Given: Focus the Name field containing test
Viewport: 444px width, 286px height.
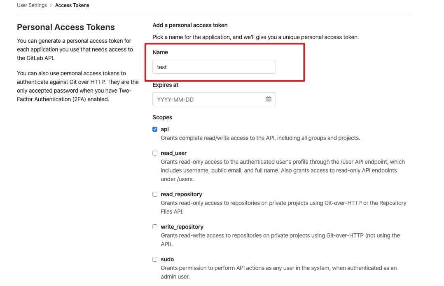Looking at the screenshot, I should point(214,67).
